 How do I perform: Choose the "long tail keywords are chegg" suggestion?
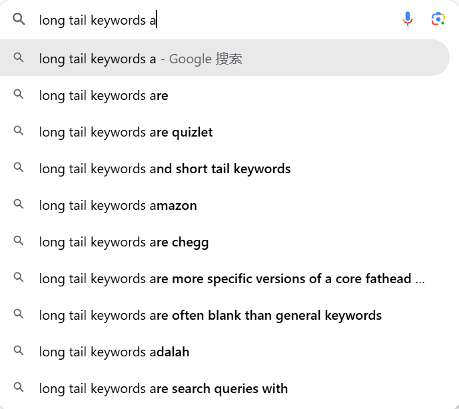(124, 242)
